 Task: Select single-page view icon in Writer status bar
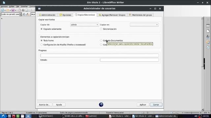(171, 113)
